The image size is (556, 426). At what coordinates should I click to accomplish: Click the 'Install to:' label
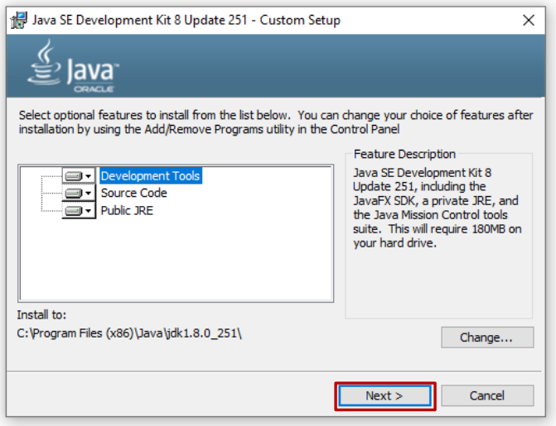[x=41, y=315]
